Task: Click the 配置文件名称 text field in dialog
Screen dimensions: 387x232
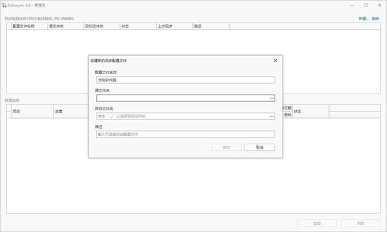Action: [185, 80]
